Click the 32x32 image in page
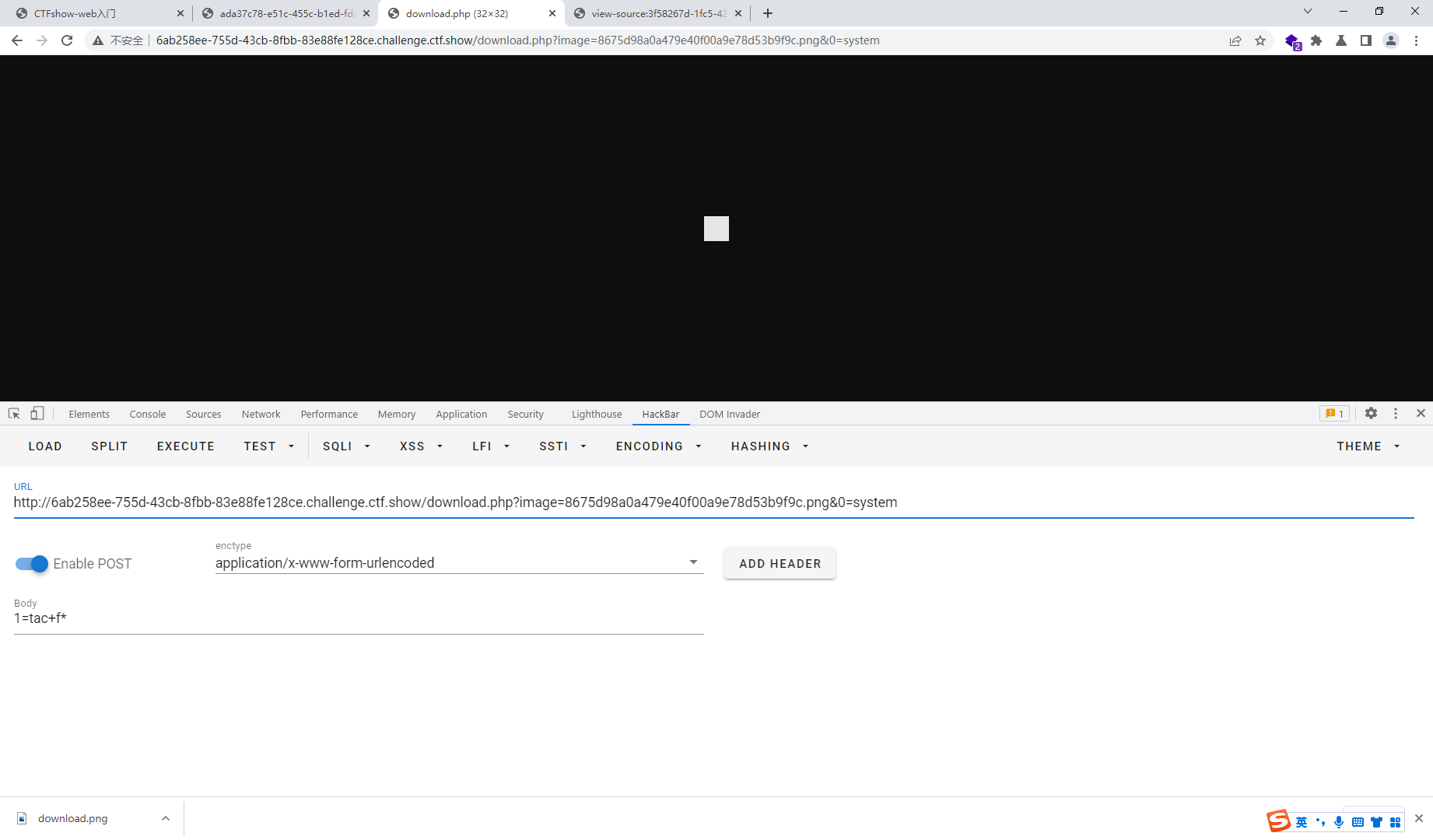1433x840 pixels. [x=716, y=229]
